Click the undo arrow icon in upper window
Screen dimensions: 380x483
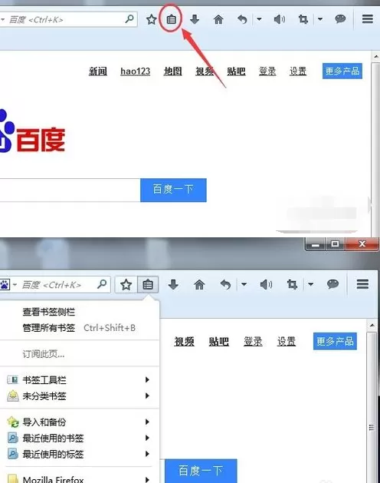(x=242, y=20)
